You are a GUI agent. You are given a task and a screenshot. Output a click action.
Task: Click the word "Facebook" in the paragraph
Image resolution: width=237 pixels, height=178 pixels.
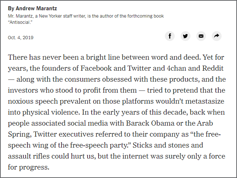[96, 68]
